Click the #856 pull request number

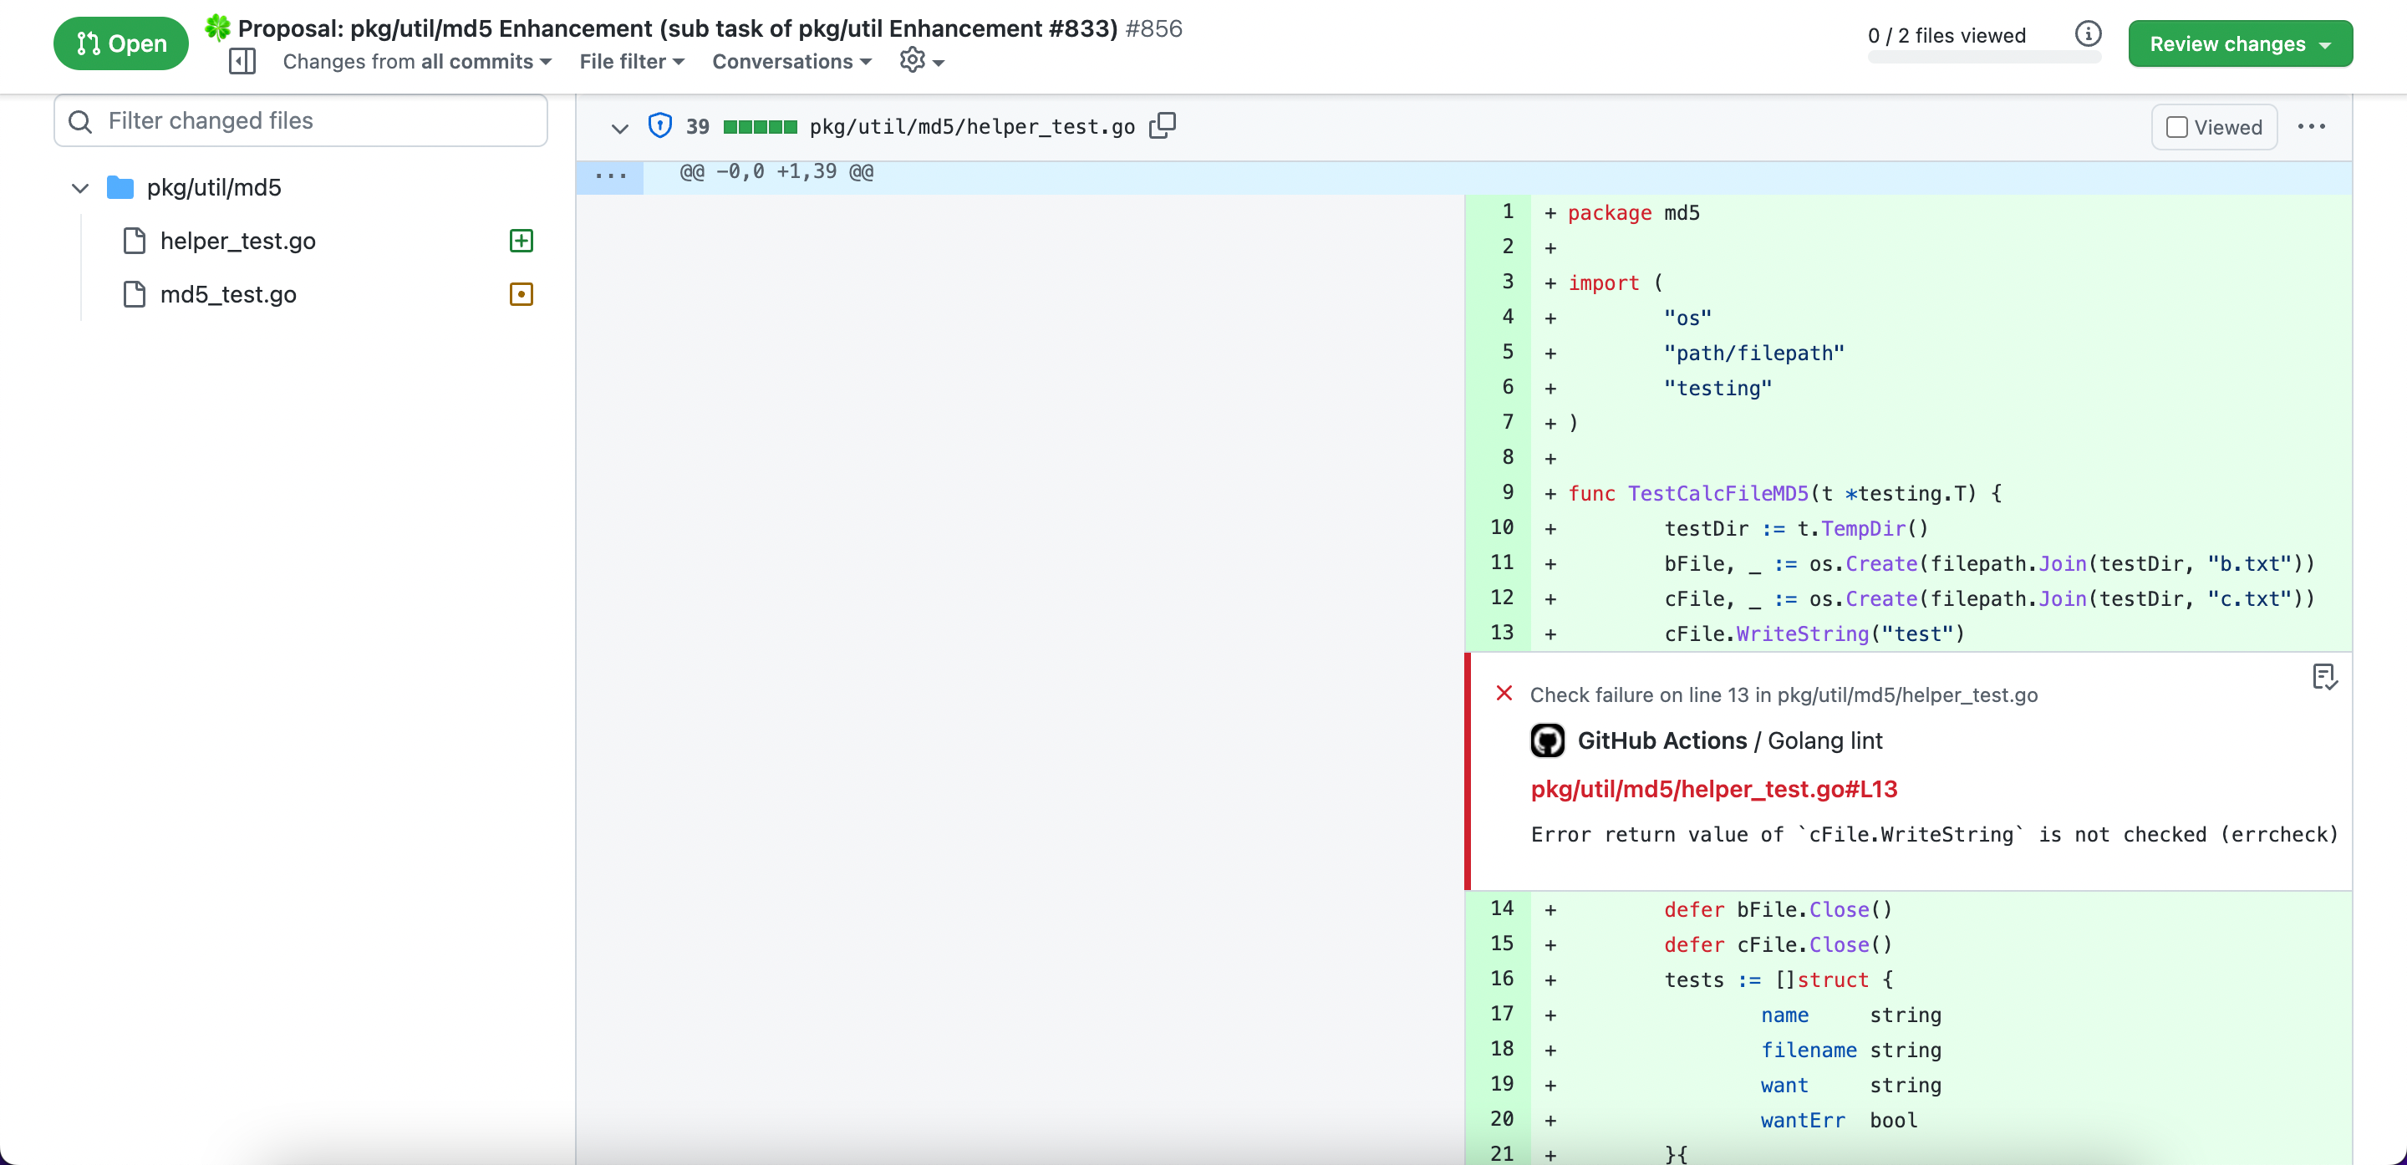1154,28
